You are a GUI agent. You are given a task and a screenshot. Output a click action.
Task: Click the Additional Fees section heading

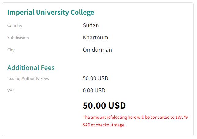[x=31, y=68]
